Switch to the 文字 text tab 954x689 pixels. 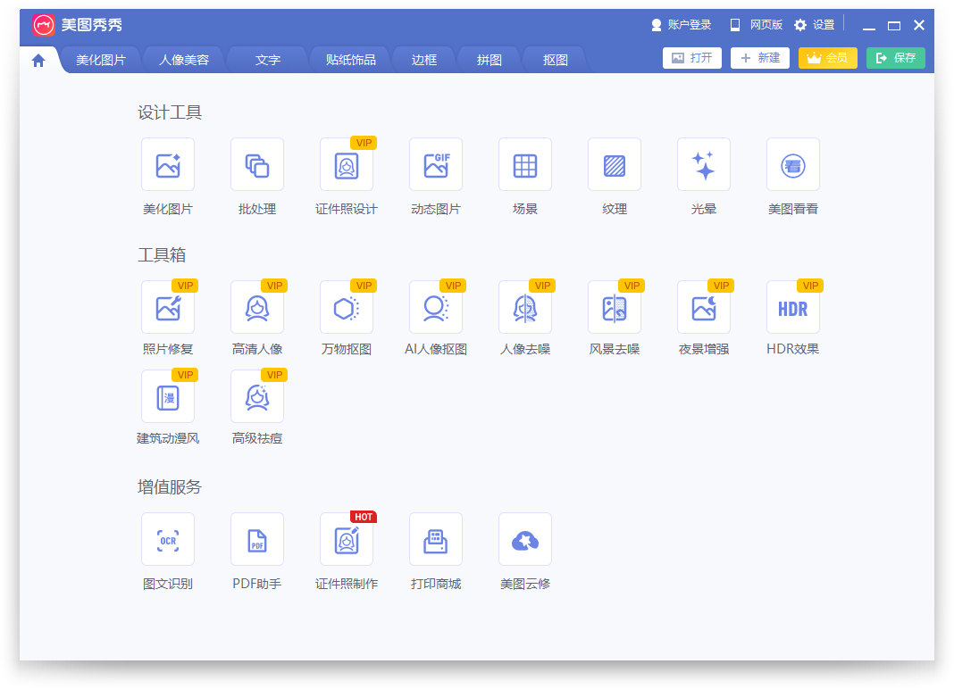268,60
